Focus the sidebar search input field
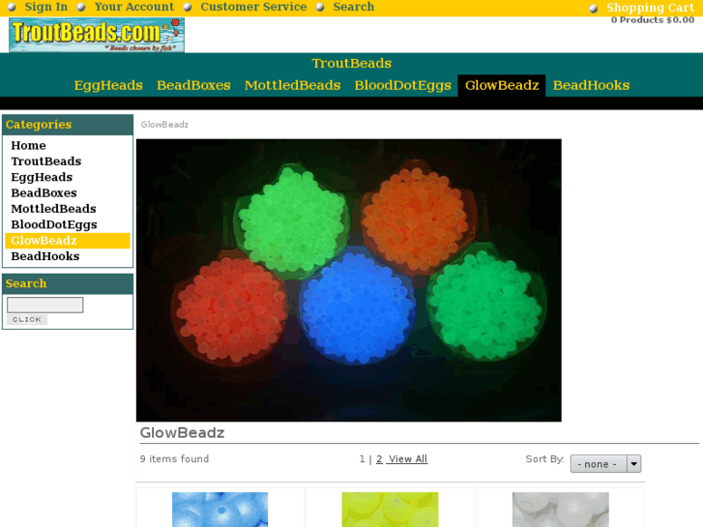Screen dimensions: 703x527 click(44, 305)
